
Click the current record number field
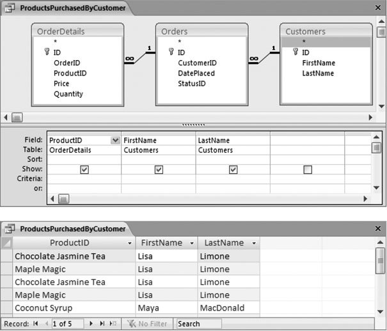coord(68,323)
